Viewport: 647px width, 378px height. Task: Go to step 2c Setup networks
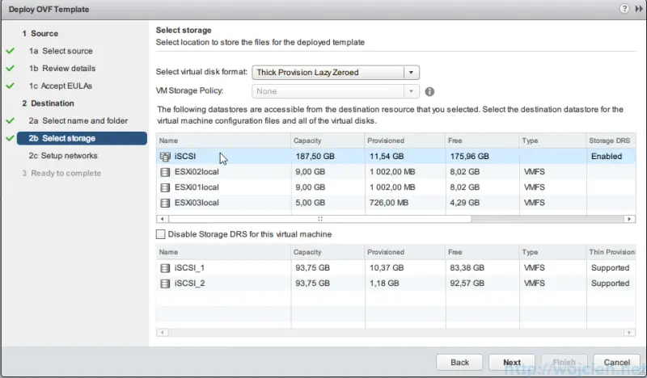(63, 155)
